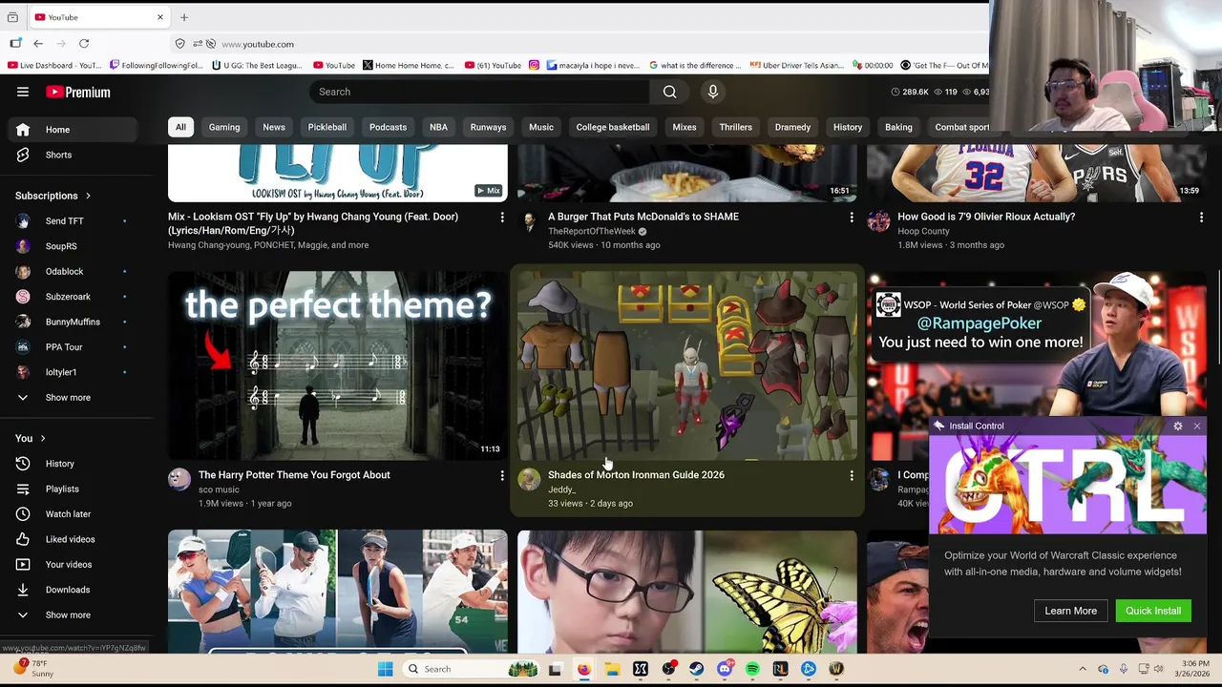Select the Podcasts filter chip

click(388, 127)
